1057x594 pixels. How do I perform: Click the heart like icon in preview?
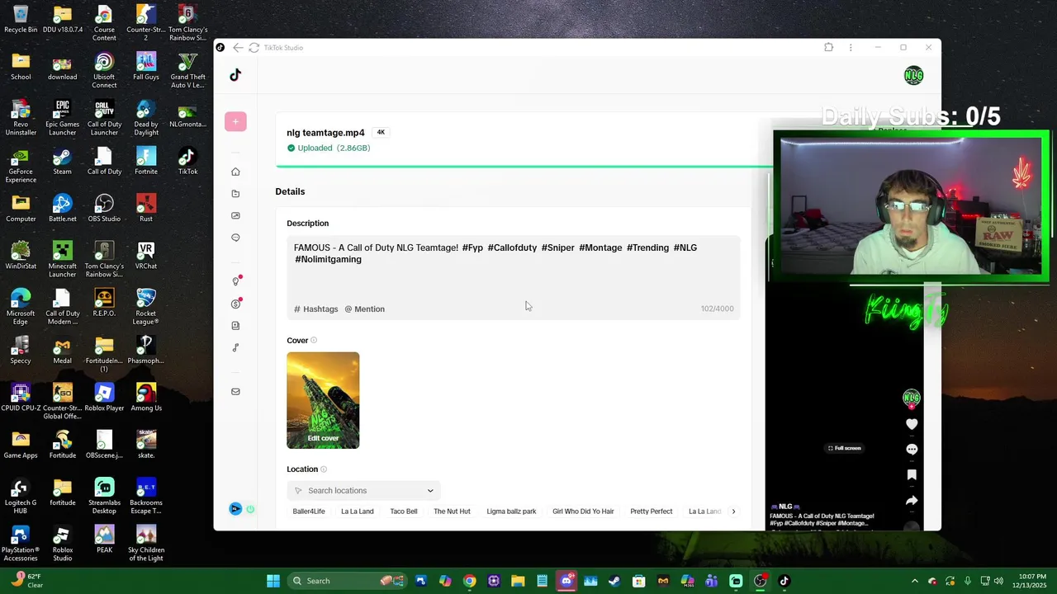[x=912, y=424]
